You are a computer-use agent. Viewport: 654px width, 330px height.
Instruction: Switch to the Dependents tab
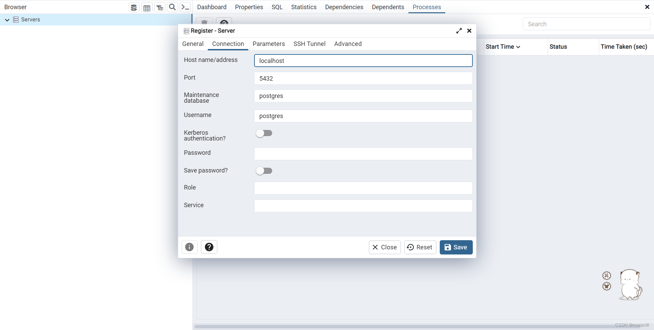tap(388, 7)
